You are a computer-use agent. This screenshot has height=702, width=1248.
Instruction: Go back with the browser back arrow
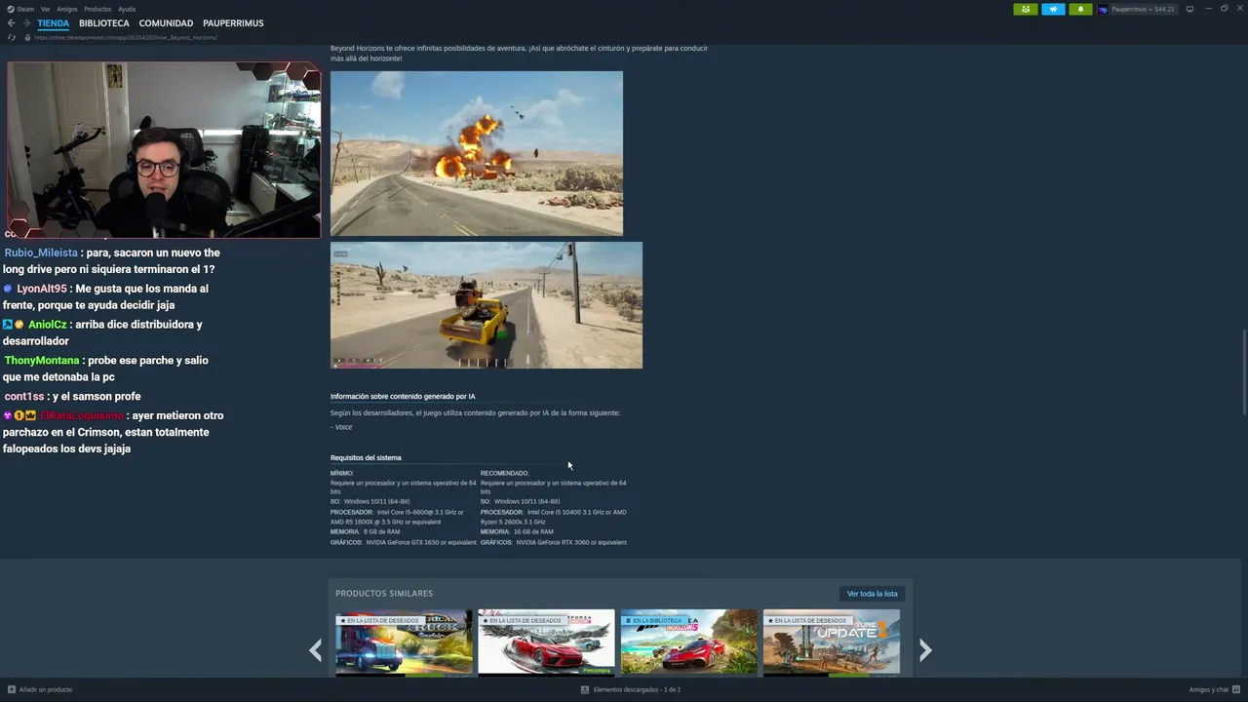coord(11,23)
